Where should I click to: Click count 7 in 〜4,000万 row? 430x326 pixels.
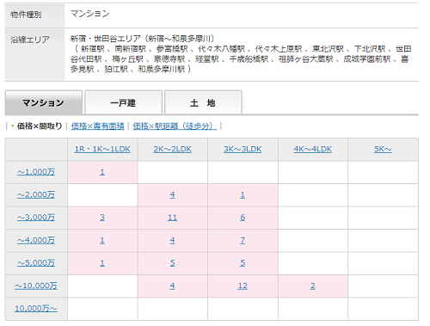243,240
